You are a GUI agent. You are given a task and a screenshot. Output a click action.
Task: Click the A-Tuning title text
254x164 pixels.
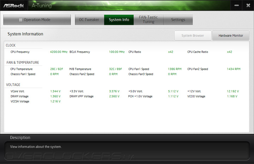point(42,6)
